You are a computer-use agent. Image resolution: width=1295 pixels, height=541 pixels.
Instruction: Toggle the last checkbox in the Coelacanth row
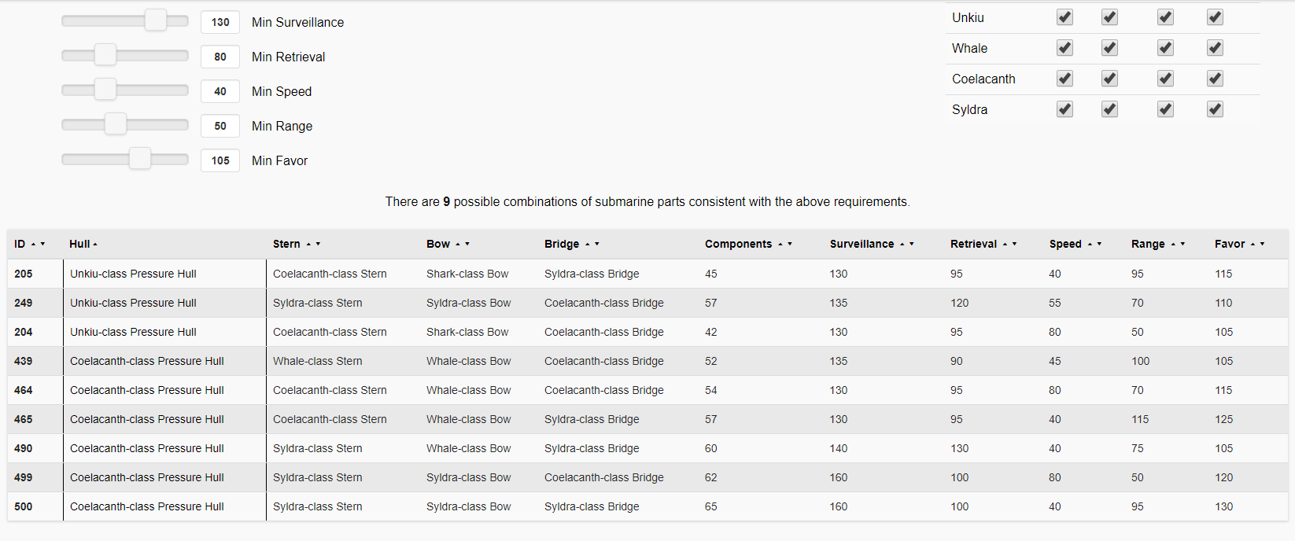[x=1215, y=79]
